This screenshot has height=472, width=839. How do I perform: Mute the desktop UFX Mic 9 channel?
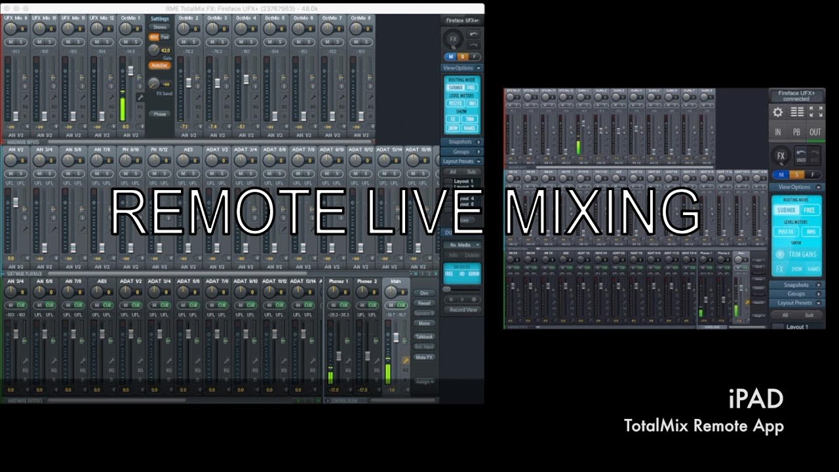pos(10,42)
